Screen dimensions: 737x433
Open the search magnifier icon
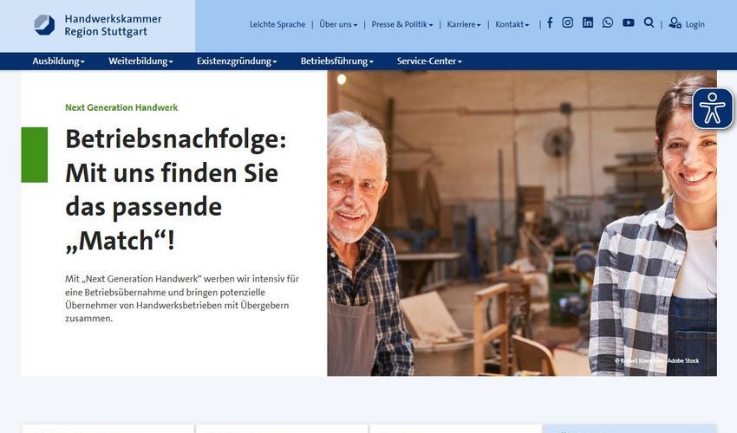point(649,23)
